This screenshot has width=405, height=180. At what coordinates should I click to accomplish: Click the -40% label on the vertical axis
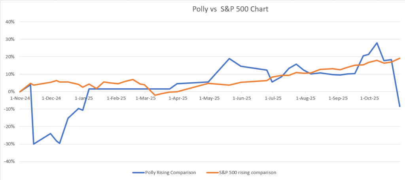[x=9, y=161]
